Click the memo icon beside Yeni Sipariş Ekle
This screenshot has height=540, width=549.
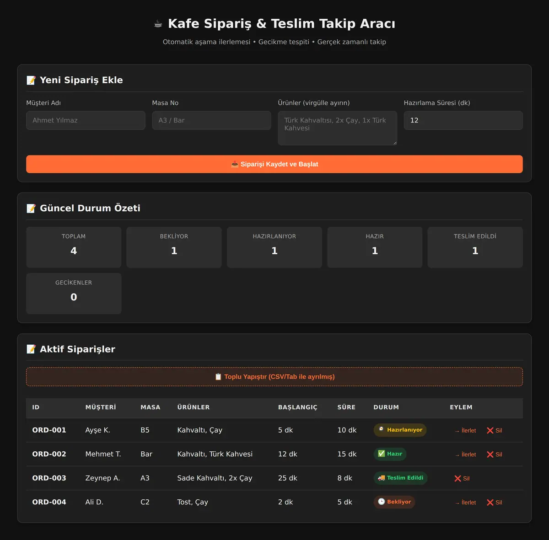point(31,80)
